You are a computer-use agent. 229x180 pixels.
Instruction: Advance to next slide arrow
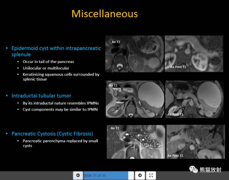pyautogui.click(x=140, y=175)
